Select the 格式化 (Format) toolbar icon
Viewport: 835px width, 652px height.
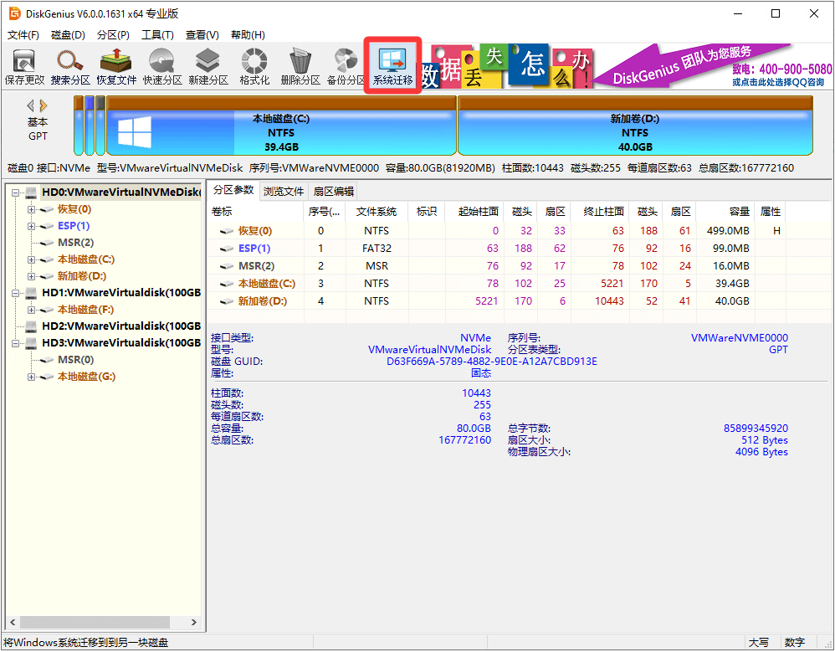tap(253, 64)
